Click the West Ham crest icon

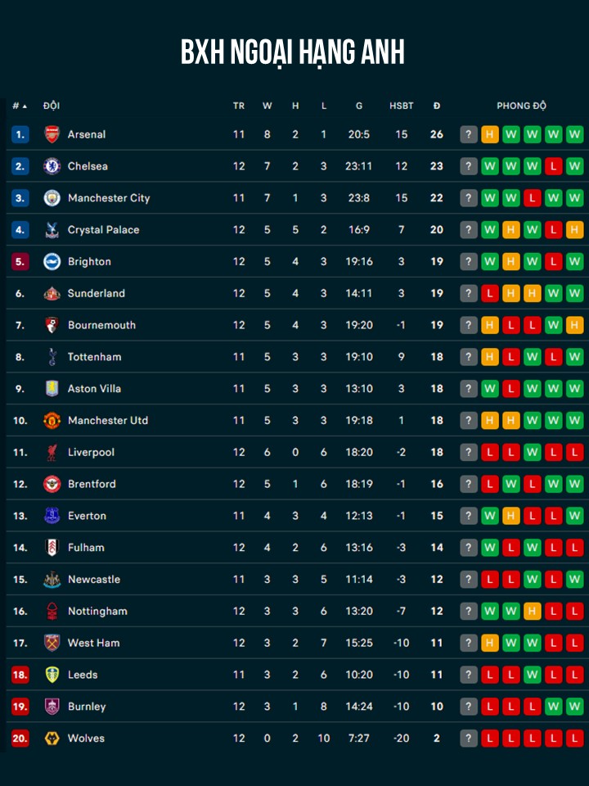52,643
